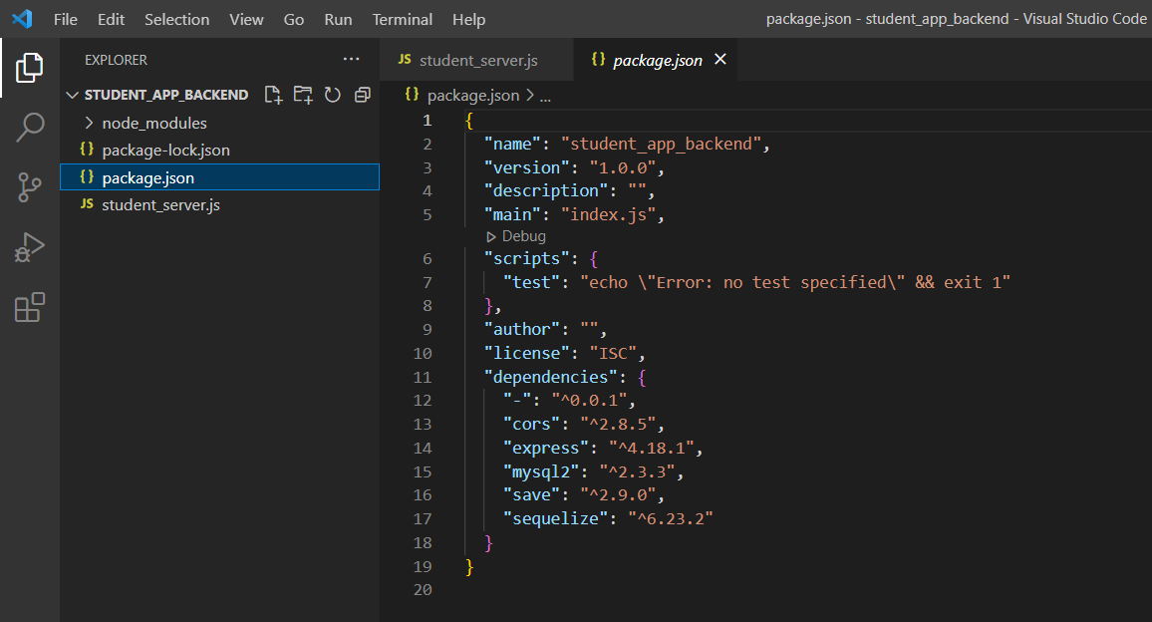Click the New Folder icon in Explorer

[x=303, y=95]
